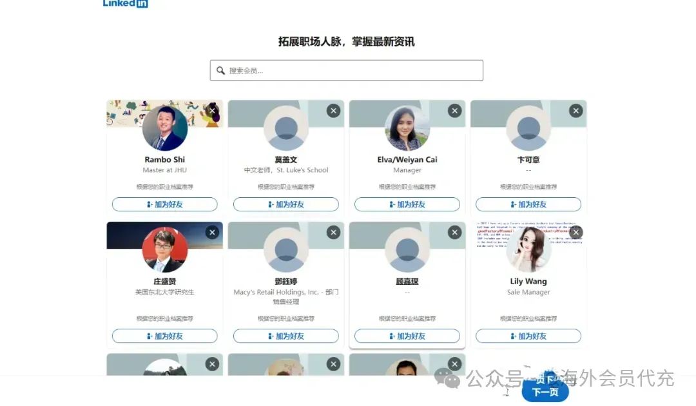Open 庄盛赞's name link
The width and height of the screenshot is (696, 406).
(165, 282)
